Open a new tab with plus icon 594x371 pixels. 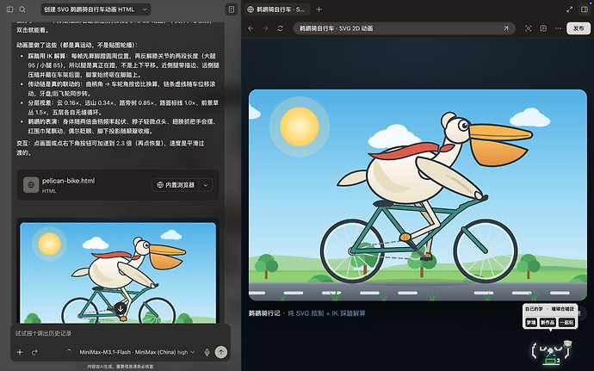[x=319, y=9]
